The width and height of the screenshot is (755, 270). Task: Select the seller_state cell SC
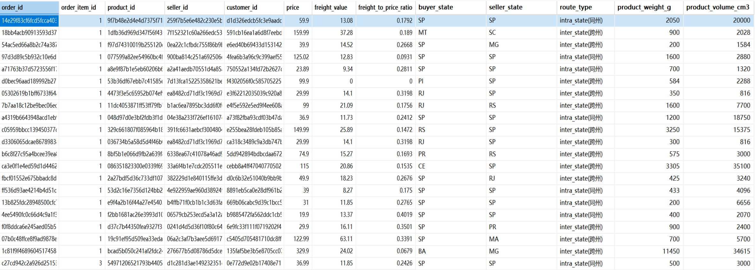click(x=521, y=33)
